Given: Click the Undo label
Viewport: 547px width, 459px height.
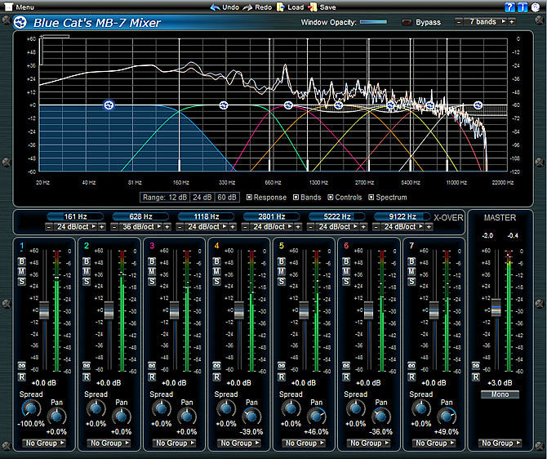Looking at the screenshot, I should click(x=230, y=7).
